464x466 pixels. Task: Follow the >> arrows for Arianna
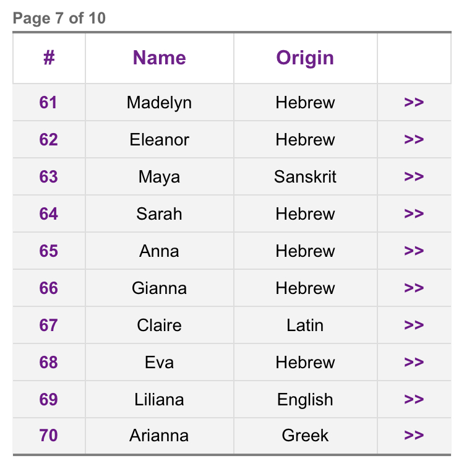coord(414,436)
